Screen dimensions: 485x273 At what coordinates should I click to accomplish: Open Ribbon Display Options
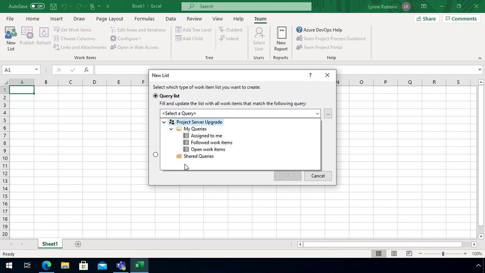[x=424, y=6]
